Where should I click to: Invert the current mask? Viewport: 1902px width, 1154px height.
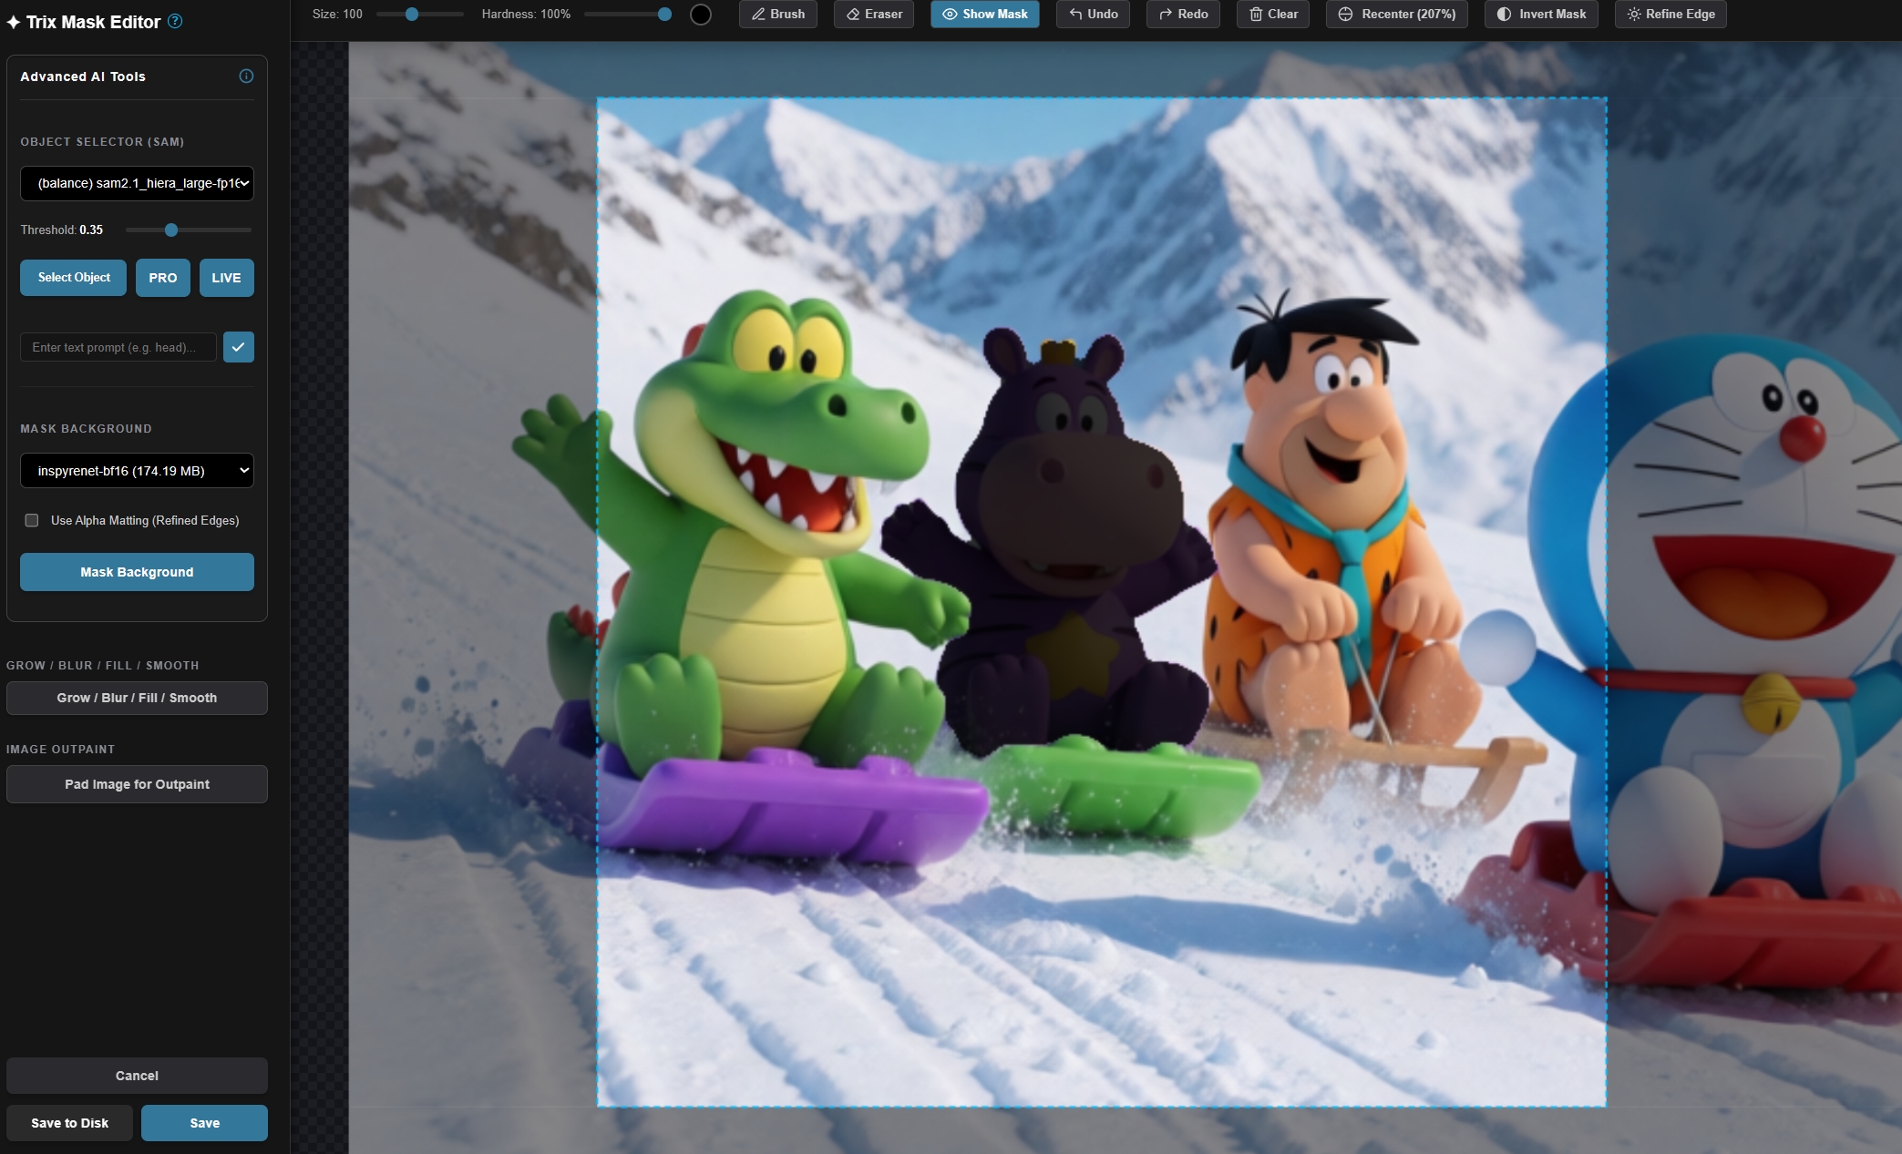click(1541, 15)
